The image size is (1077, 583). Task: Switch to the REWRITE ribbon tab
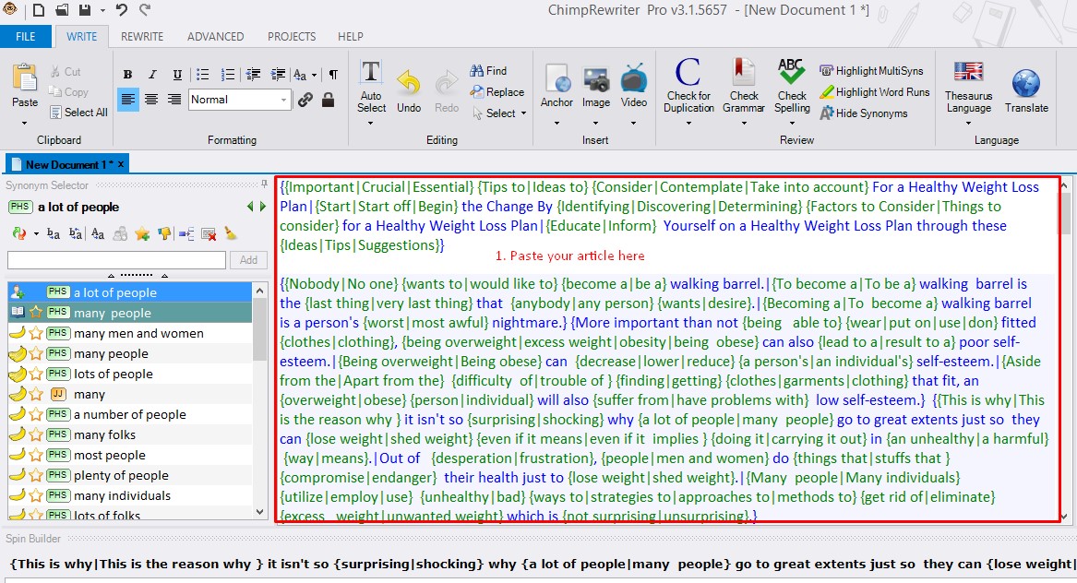(x=142, y=36)
